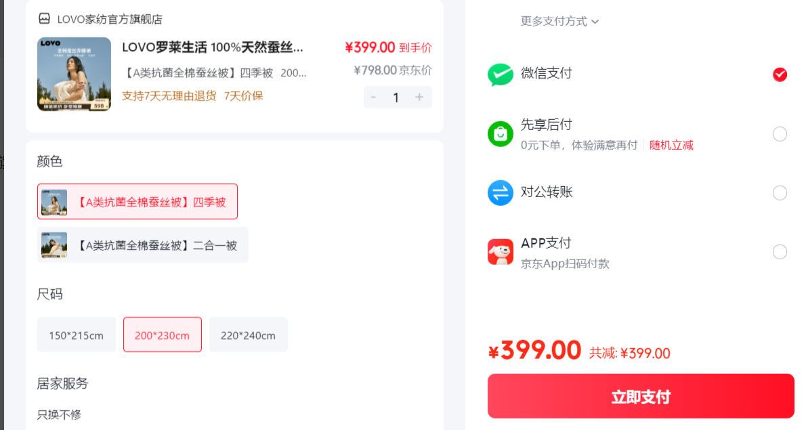Select the 四季被 color option
The image size is (806, 430).
coord(137,201)
